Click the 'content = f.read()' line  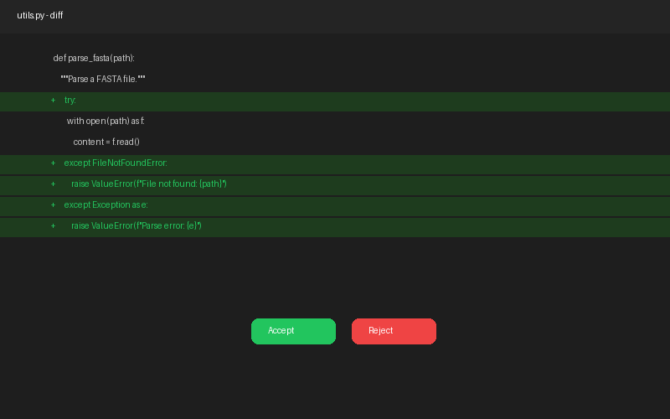click(106, 142)
